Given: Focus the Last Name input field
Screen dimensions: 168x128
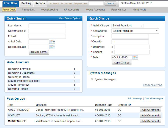Looking at the screenshot, I should pyautogui.click(x=47, y=26).
